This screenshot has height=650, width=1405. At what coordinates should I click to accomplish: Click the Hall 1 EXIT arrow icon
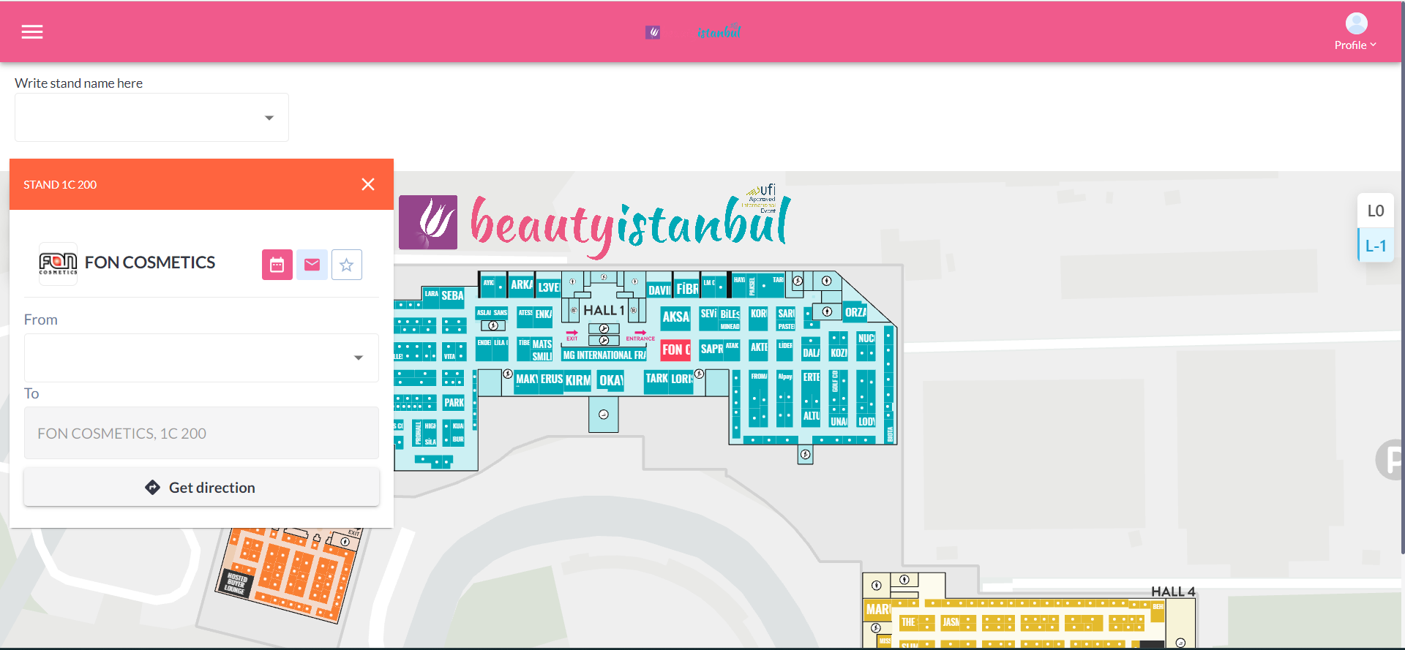click(572, 333)
